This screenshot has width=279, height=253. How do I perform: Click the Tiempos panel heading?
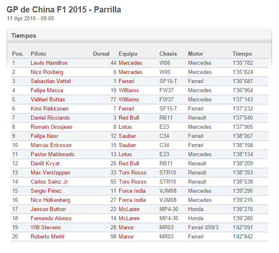pos(24,36)
